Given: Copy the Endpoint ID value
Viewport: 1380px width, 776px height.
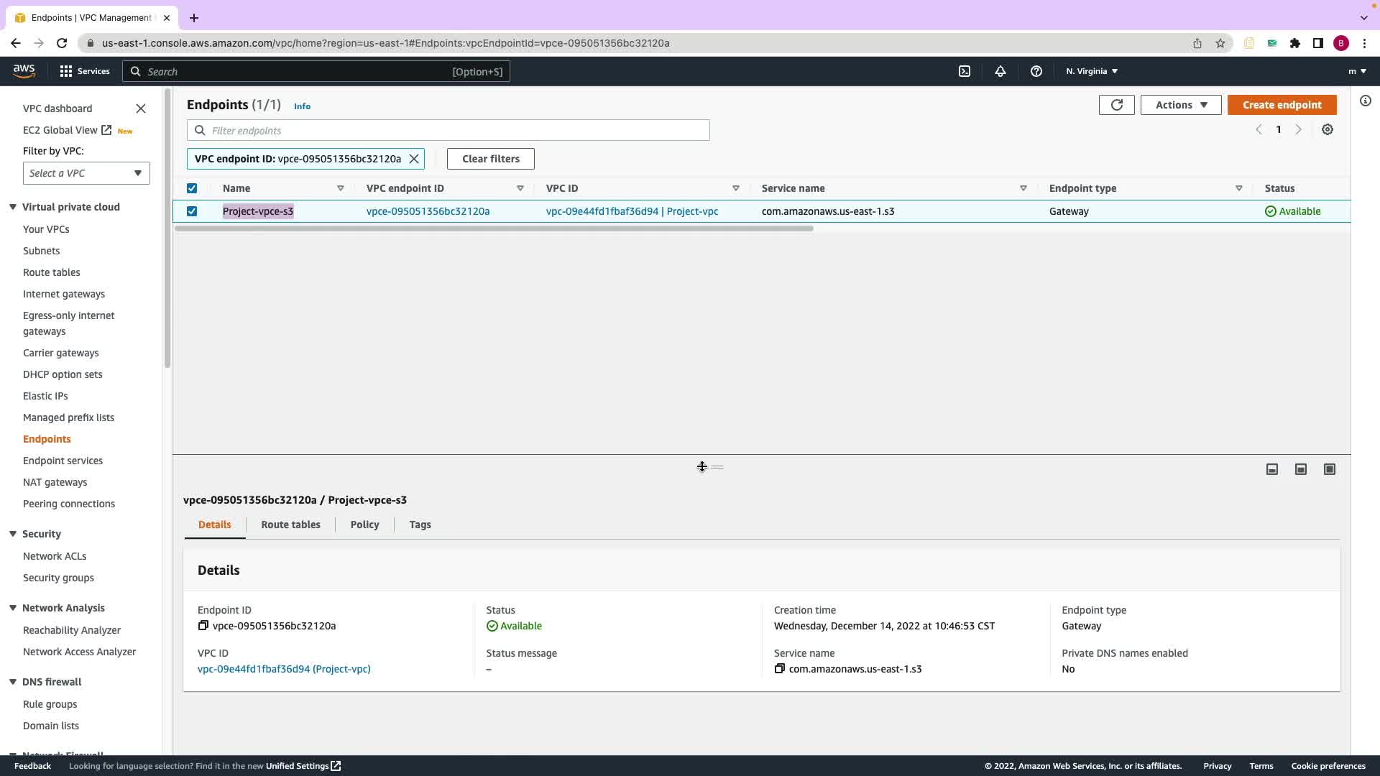Looking at the screenshot, I should [203, 626].
